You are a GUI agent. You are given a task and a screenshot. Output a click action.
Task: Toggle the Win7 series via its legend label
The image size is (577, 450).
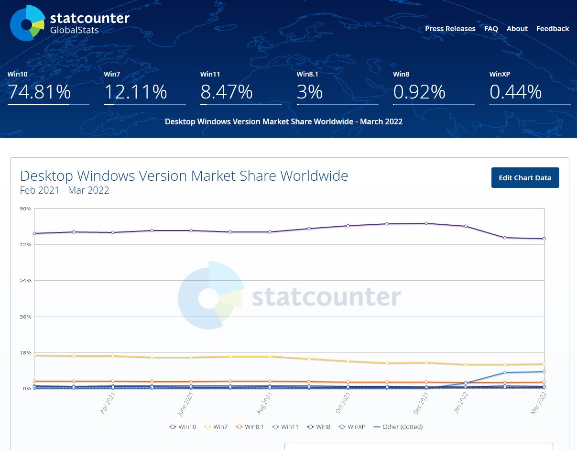[x=220, y=427]
